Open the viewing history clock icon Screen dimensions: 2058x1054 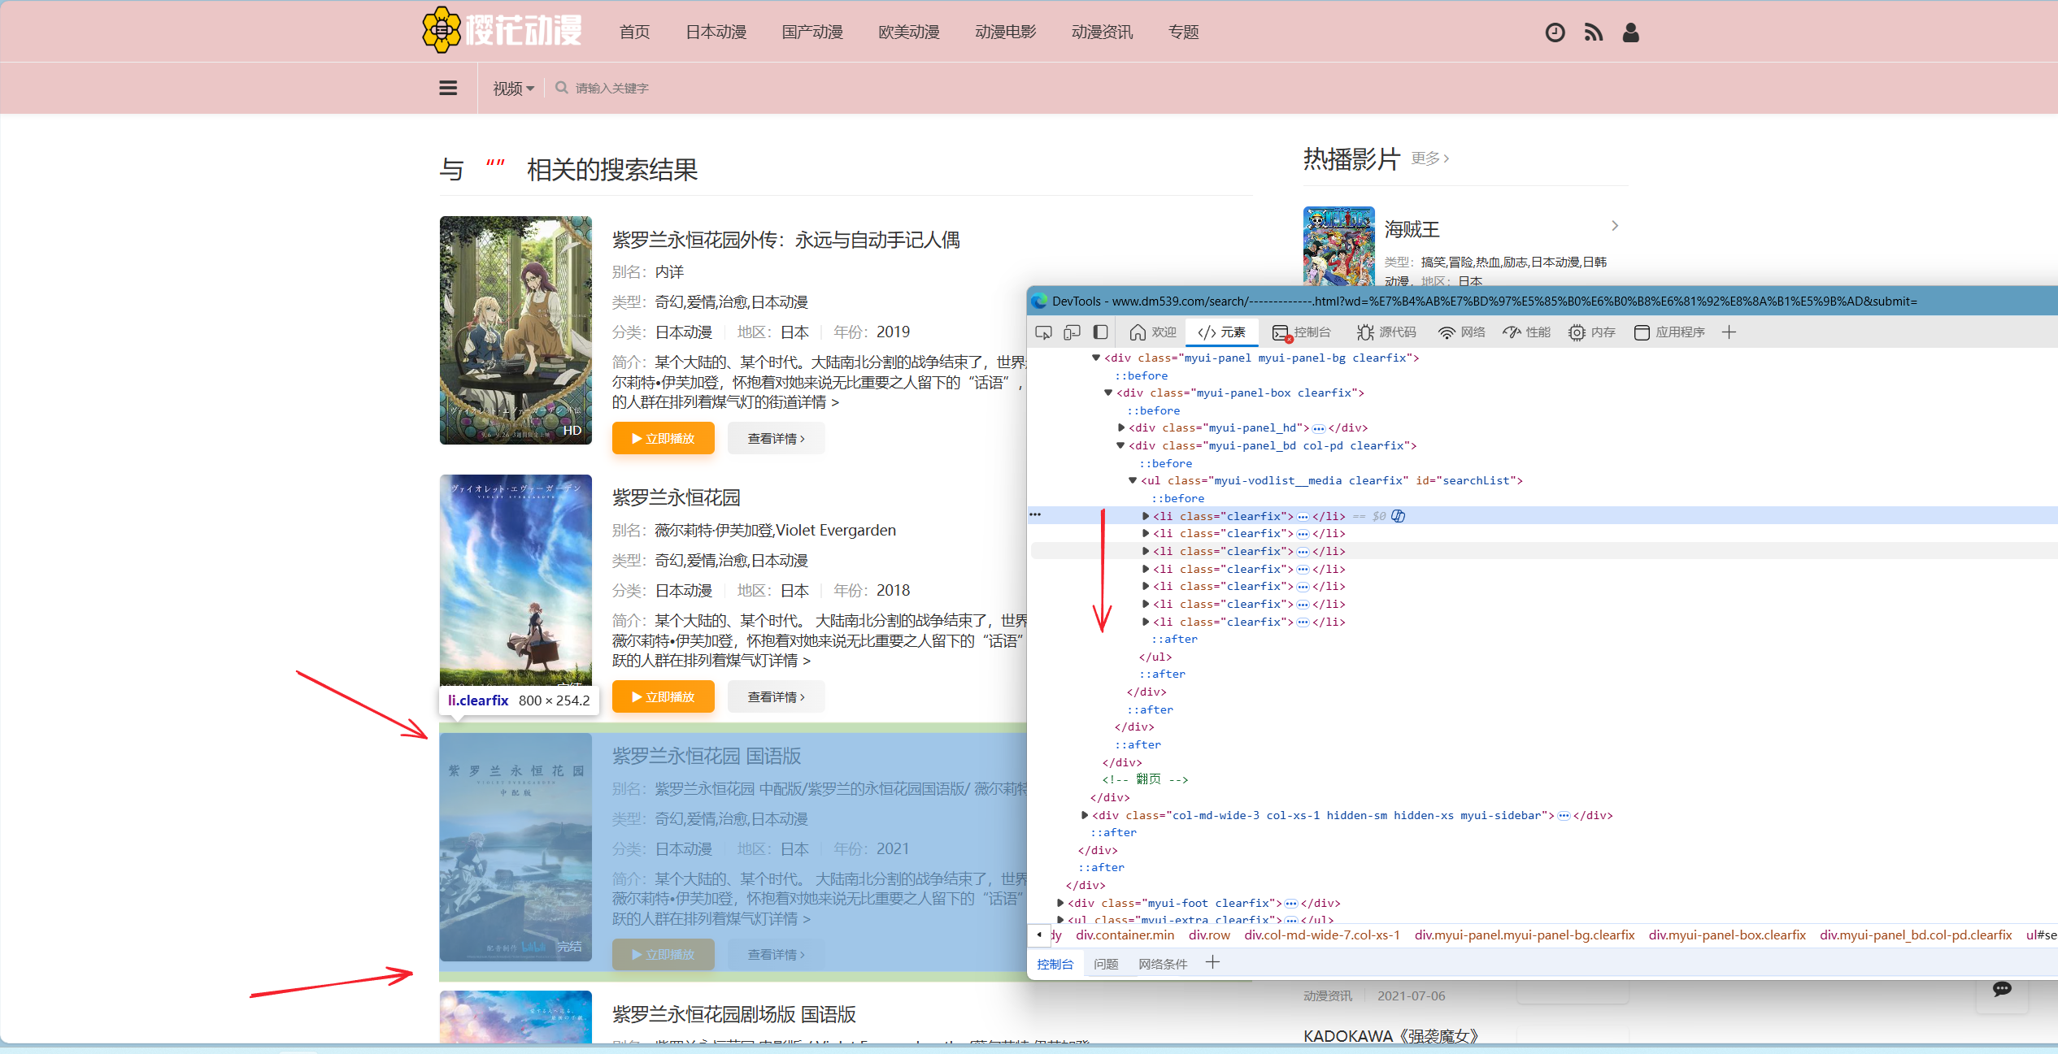click(1555, 33)
